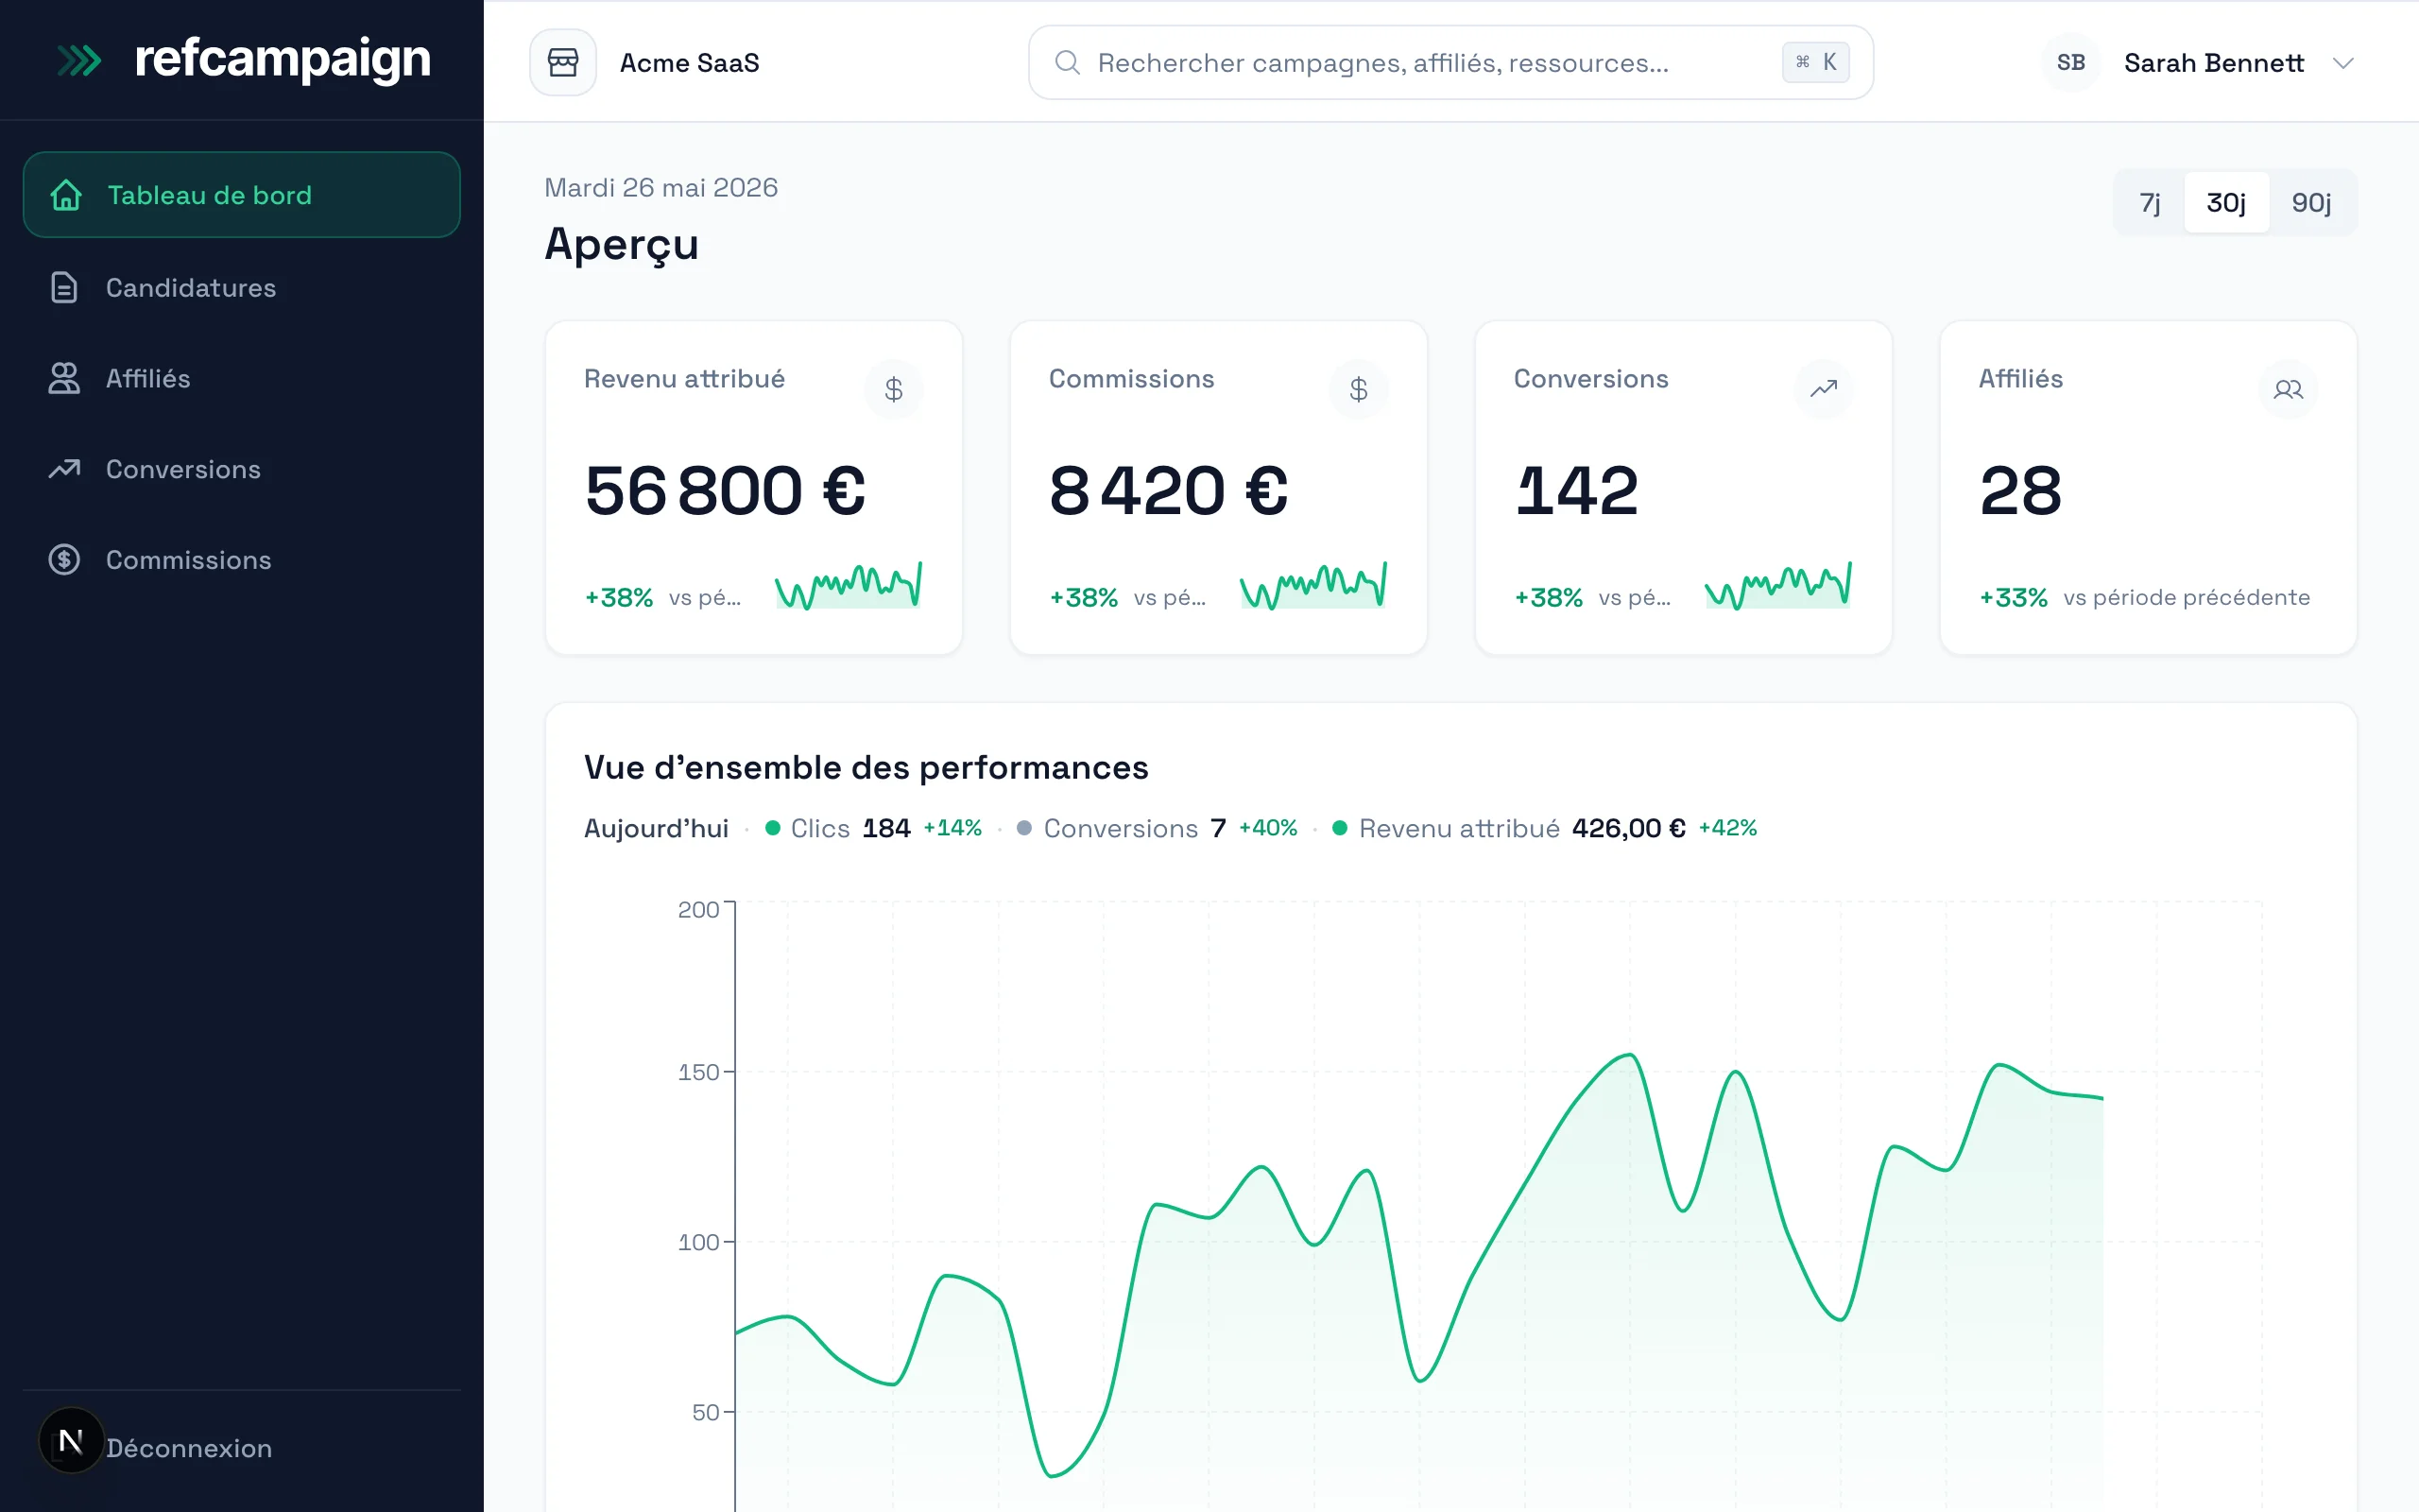Click the 56 800 € revenue value
This screenshot has height=1512, width=2419.
pyautogui.click(x=726, y=490)
